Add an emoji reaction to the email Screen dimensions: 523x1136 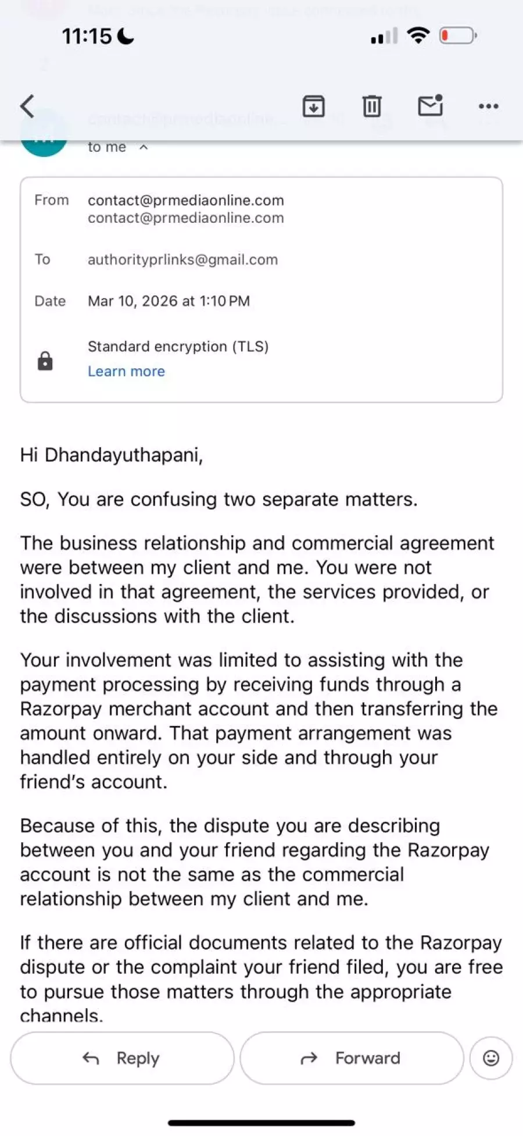(491, 1057)
